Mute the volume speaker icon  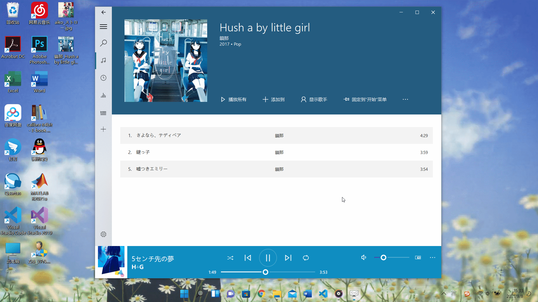click(x=364, y=257)
